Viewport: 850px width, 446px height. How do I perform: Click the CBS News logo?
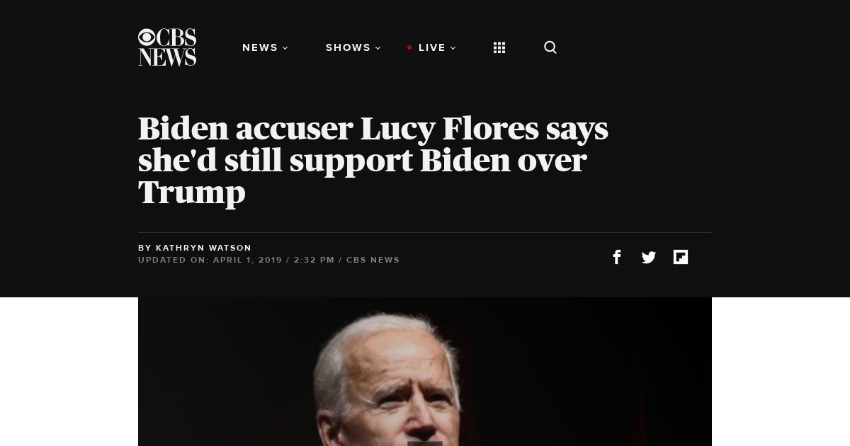pos(167,47)
